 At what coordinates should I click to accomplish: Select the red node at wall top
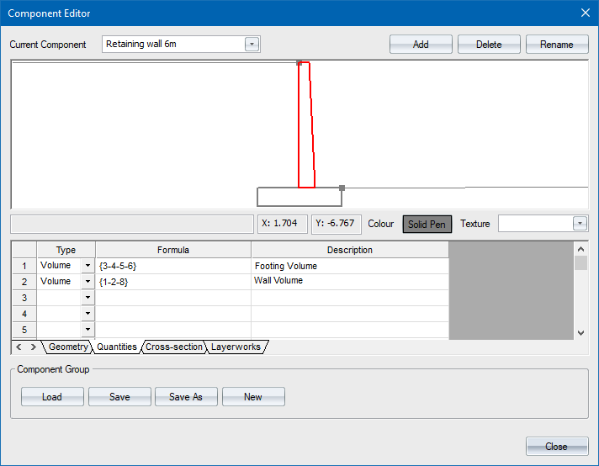tap(299, 63)
